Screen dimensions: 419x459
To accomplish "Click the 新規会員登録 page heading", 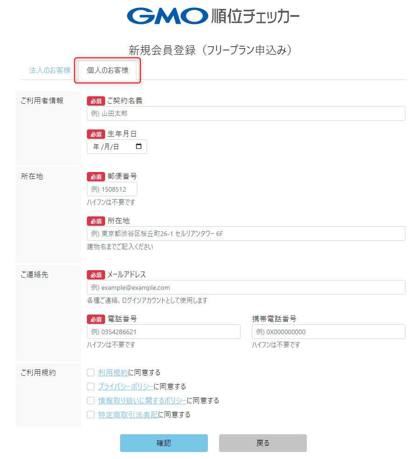I will [210, 50].
